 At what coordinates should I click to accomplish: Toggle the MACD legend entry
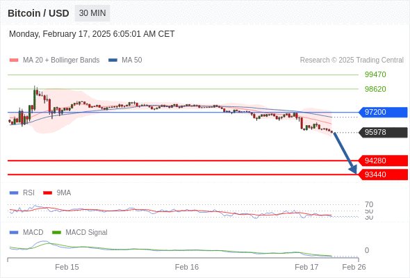click(33, 232)
